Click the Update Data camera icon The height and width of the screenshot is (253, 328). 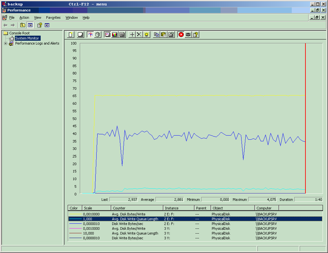pyautogui.click(x=188, y=34)
